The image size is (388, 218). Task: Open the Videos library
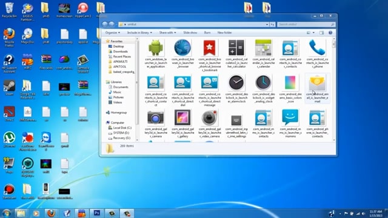(115, 102)
